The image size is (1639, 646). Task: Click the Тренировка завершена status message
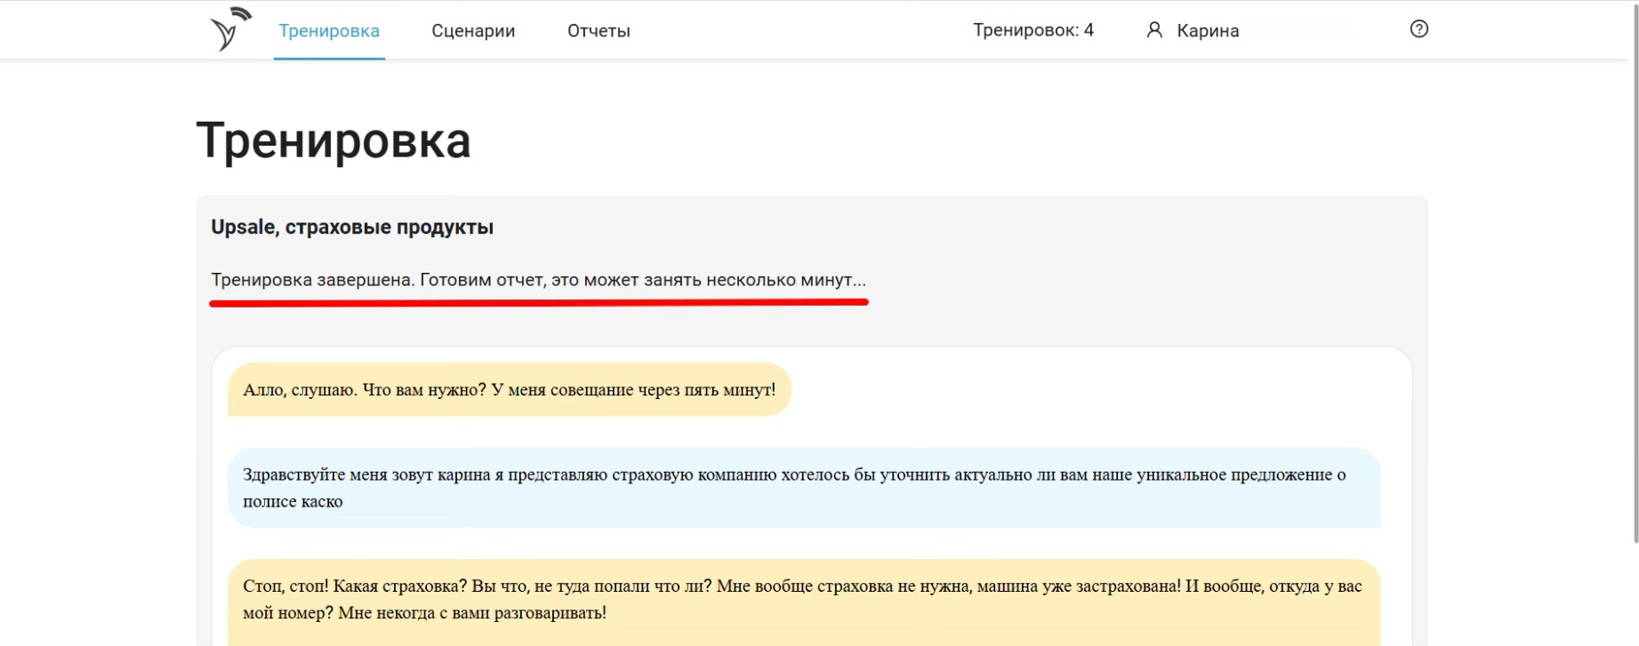point(538,280)
